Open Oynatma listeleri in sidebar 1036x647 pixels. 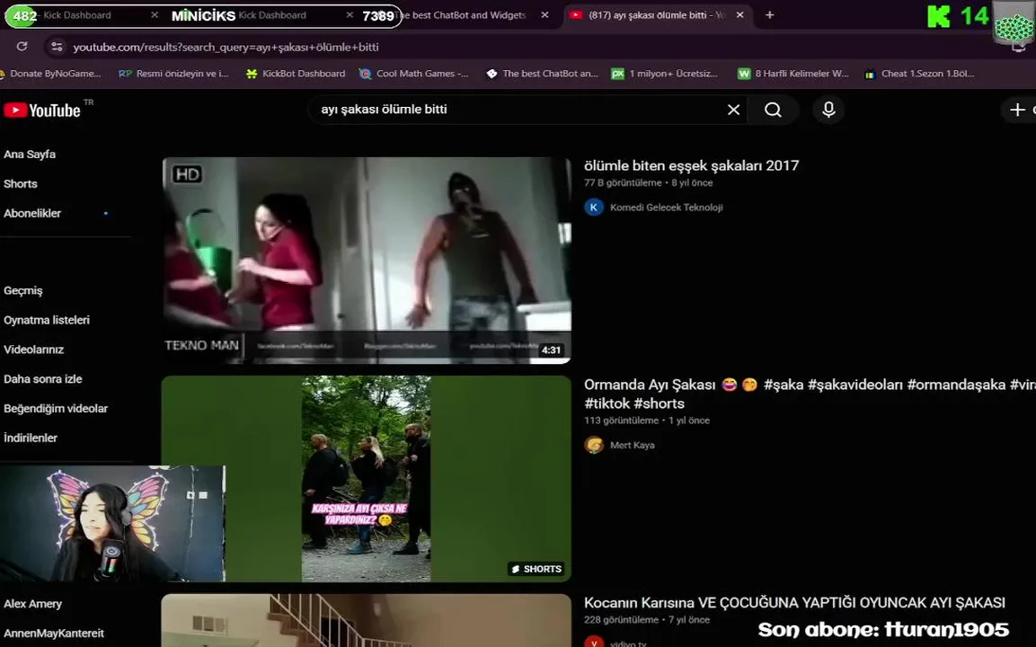pos(47,320)
